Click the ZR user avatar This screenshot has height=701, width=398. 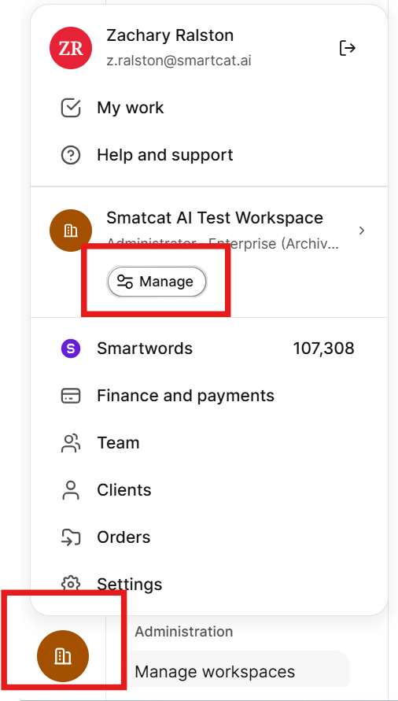(x=71, y=48)
